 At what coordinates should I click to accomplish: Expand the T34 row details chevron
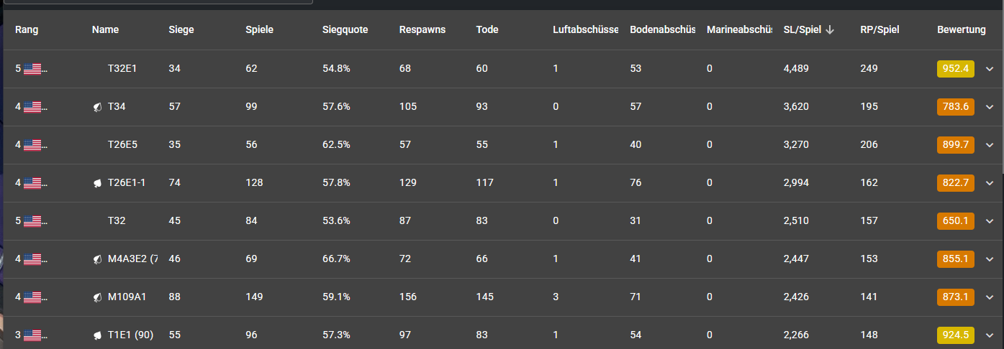tap(990, 107)
